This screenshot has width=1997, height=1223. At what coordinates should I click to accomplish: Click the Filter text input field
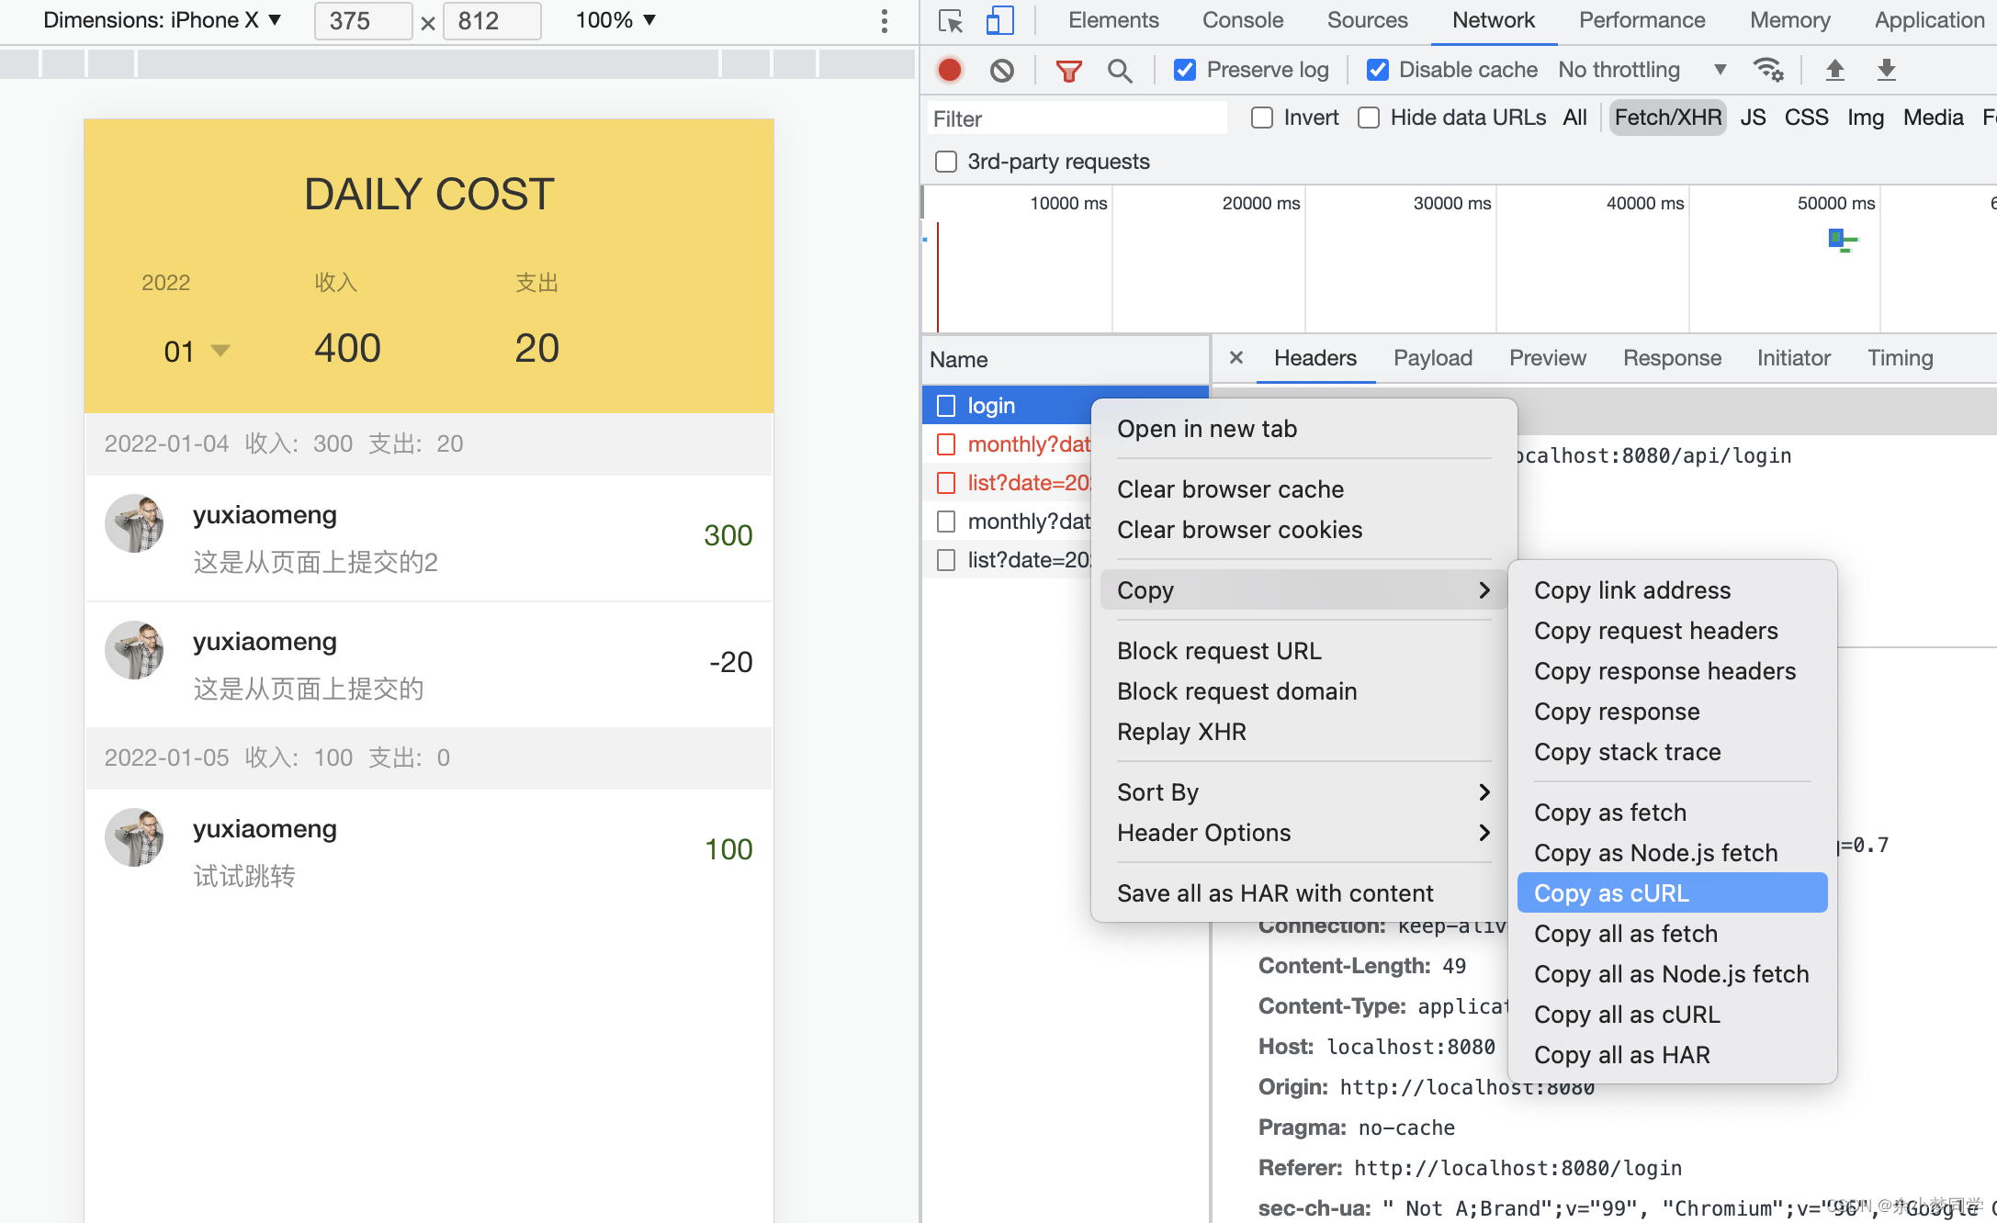pos(1075,118)
